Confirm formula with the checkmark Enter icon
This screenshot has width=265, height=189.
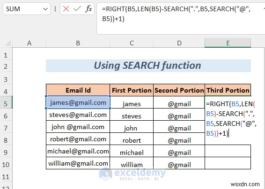pos(77,8)
